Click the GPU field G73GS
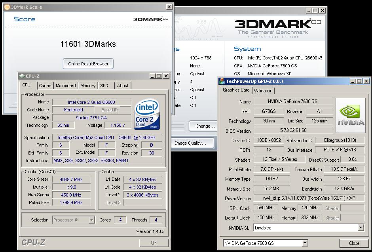Viewport: 372px width, 252px height. click(269, 111)
